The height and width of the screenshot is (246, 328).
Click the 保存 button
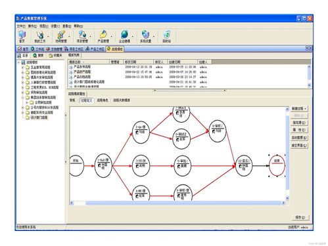300,217
